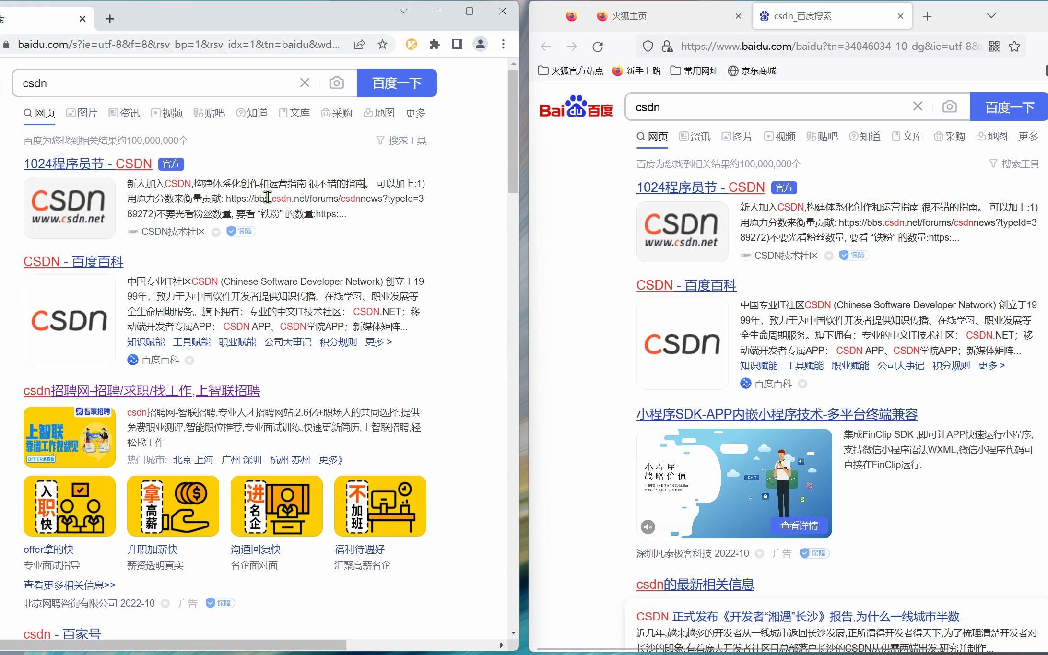Reload the page in Firefox
Screen dimensions: 1048x655
[x=598, y=47]
